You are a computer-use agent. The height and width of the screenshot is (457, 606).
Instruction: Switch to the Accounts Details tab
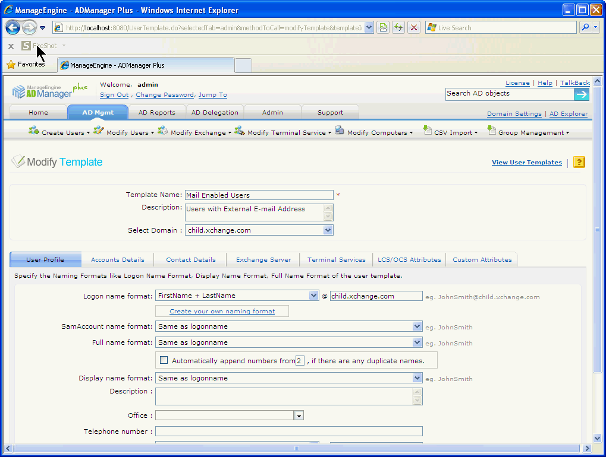[118, 259]
